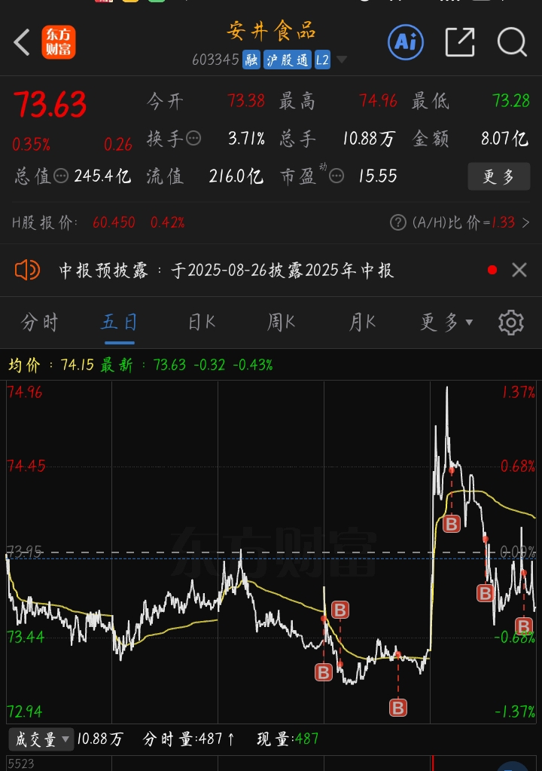Tap the stock code 603345

[x=215, y=60]
